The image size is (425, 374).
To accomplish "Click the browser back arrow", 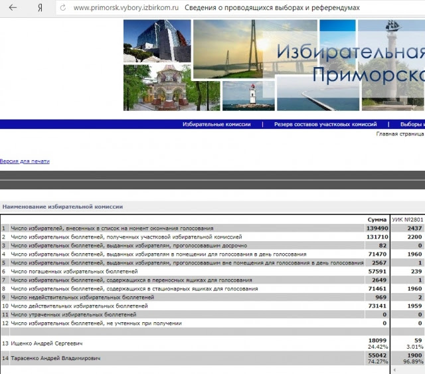I will coord(13,7).
